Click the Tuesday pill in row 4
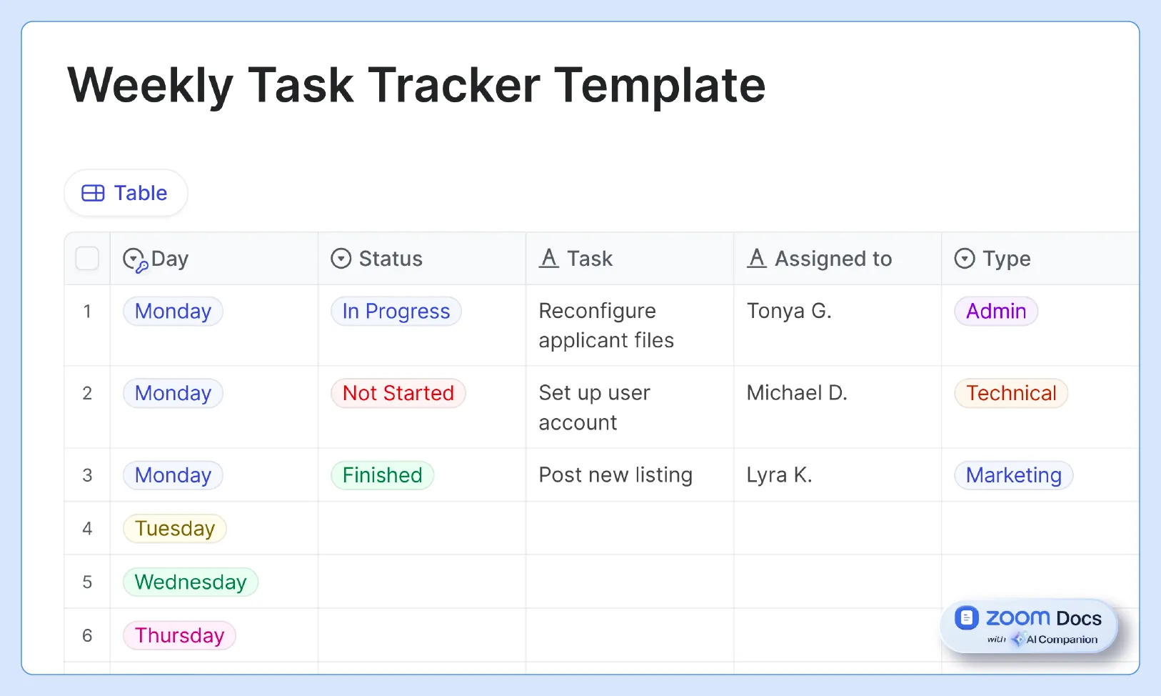This screenshot has width=1161, height=696. point(174,528)
